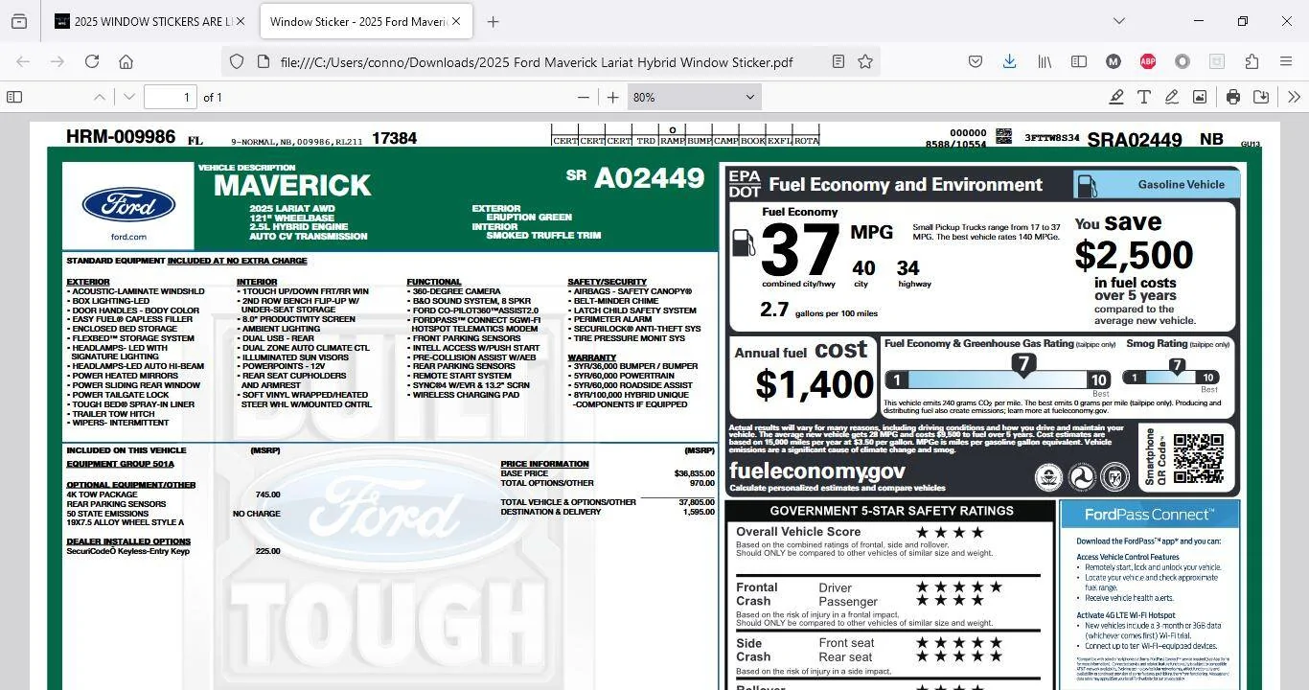Click the HRM-009986 code

[121, 136]
